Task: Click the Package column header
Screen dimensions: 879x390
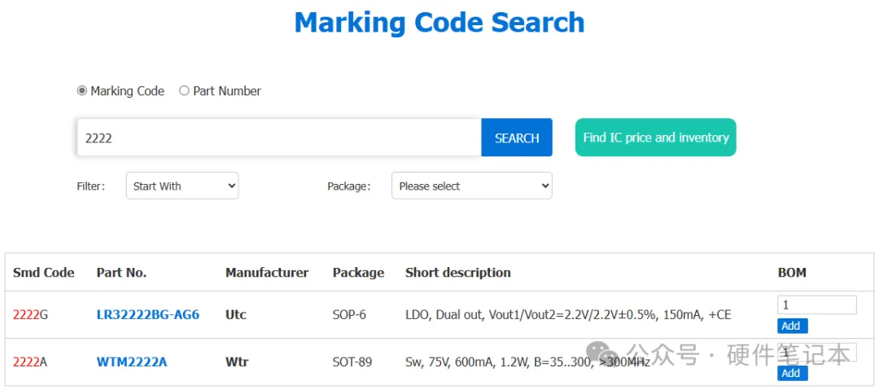Action: [358, 273]
